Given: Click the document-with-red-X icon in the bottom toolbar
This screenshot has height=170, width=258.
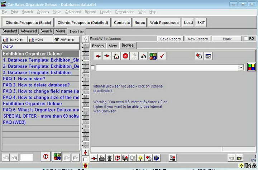Looking at the screenshot, I should tap(125, 158).
